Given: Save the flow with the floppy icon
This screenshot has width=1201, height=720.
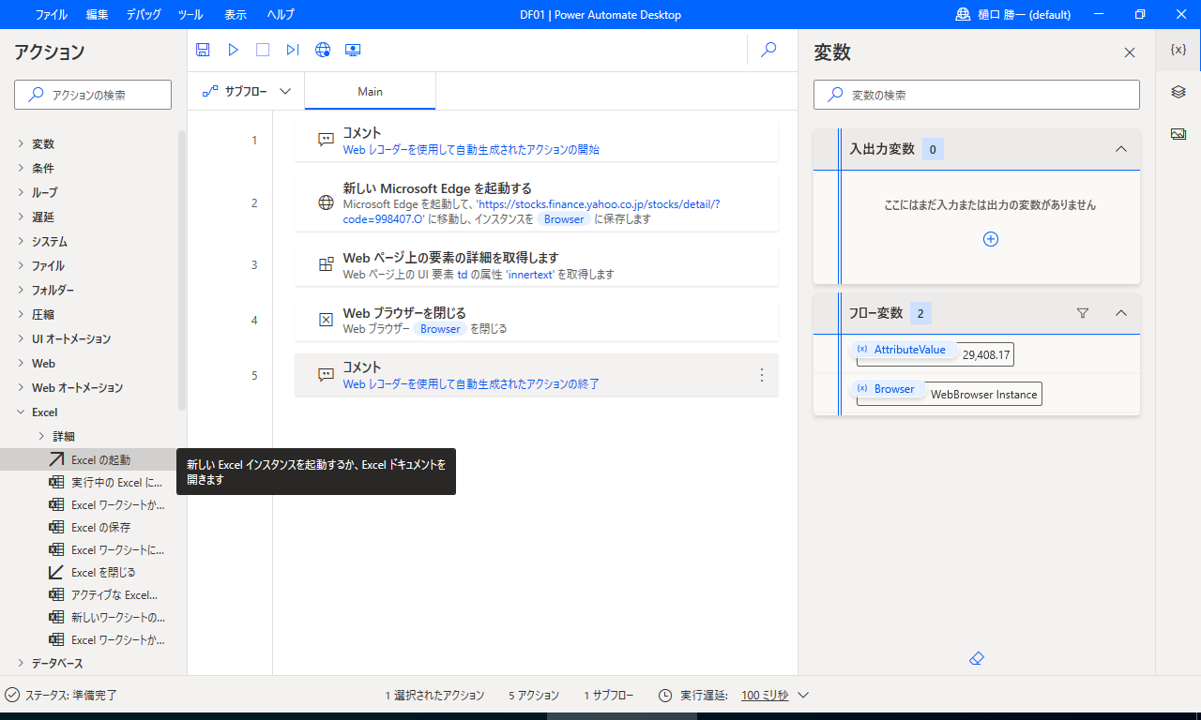Looking at the screenshot, I should [203, 50].
